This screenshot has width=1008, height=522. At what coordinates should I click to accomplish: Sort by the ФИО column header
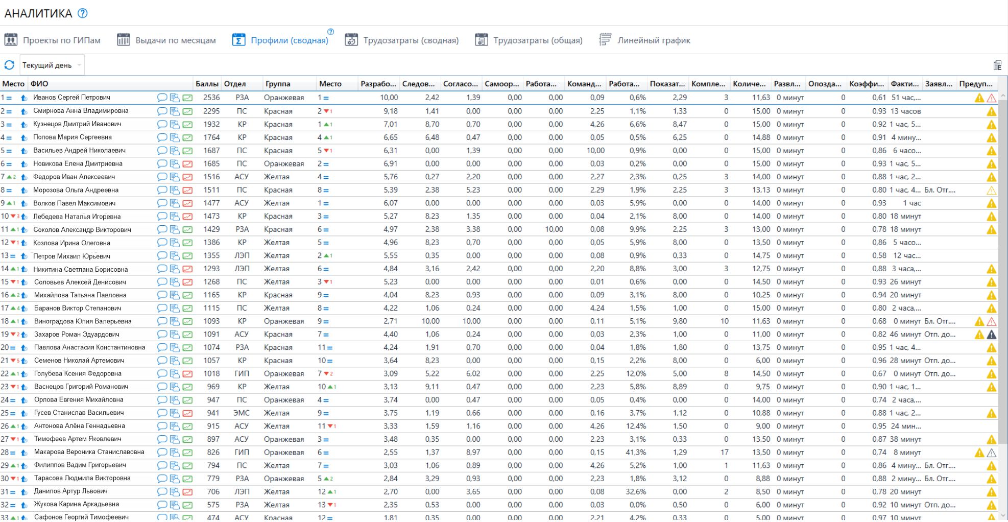click(110, 84)
